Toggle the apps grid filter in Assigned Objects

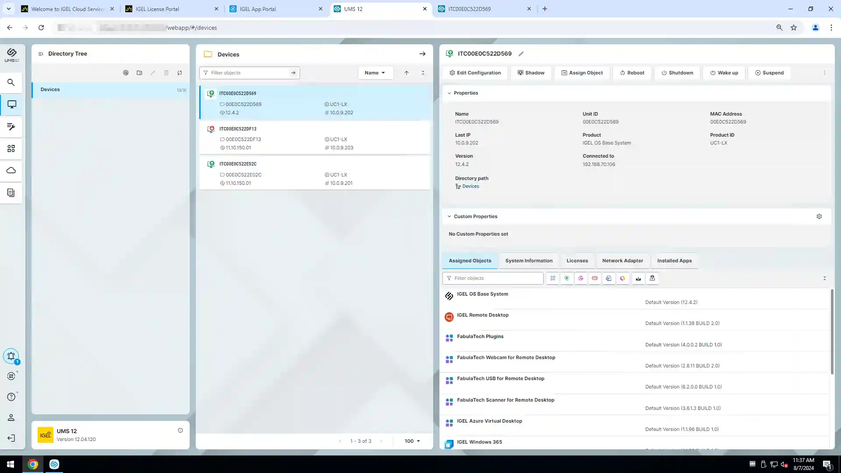[553, 279]
